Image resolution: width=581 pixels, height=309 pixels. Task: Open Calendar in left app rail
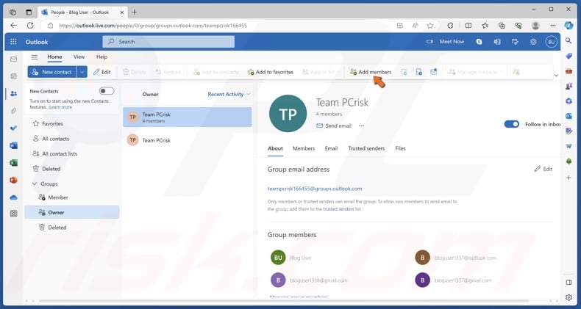point(14,76)
